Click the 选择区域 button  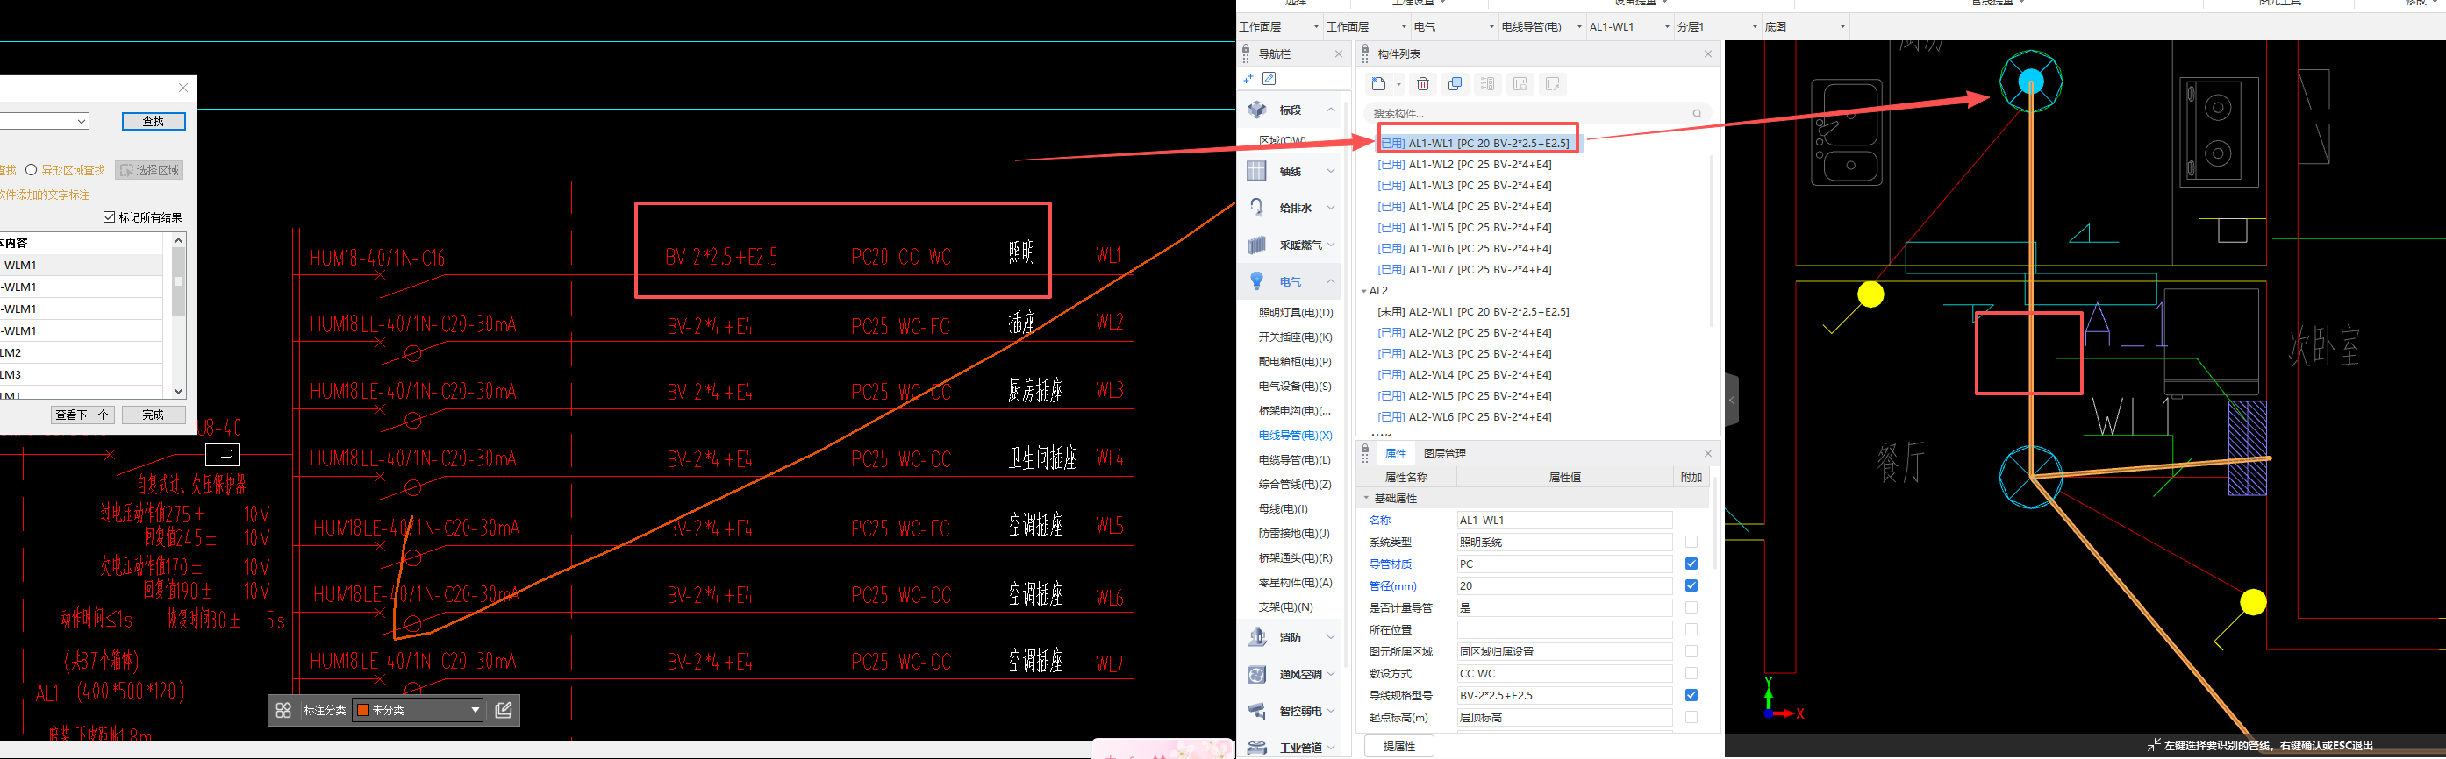pyautogui.click(x=149, y=170)
